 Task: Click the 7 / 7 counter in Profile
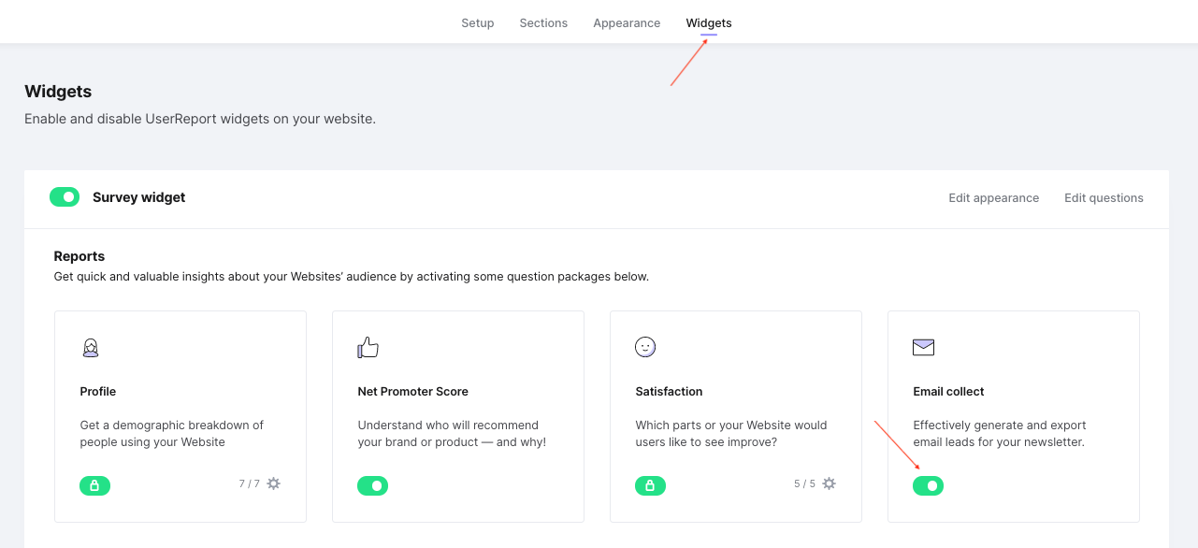250,484
